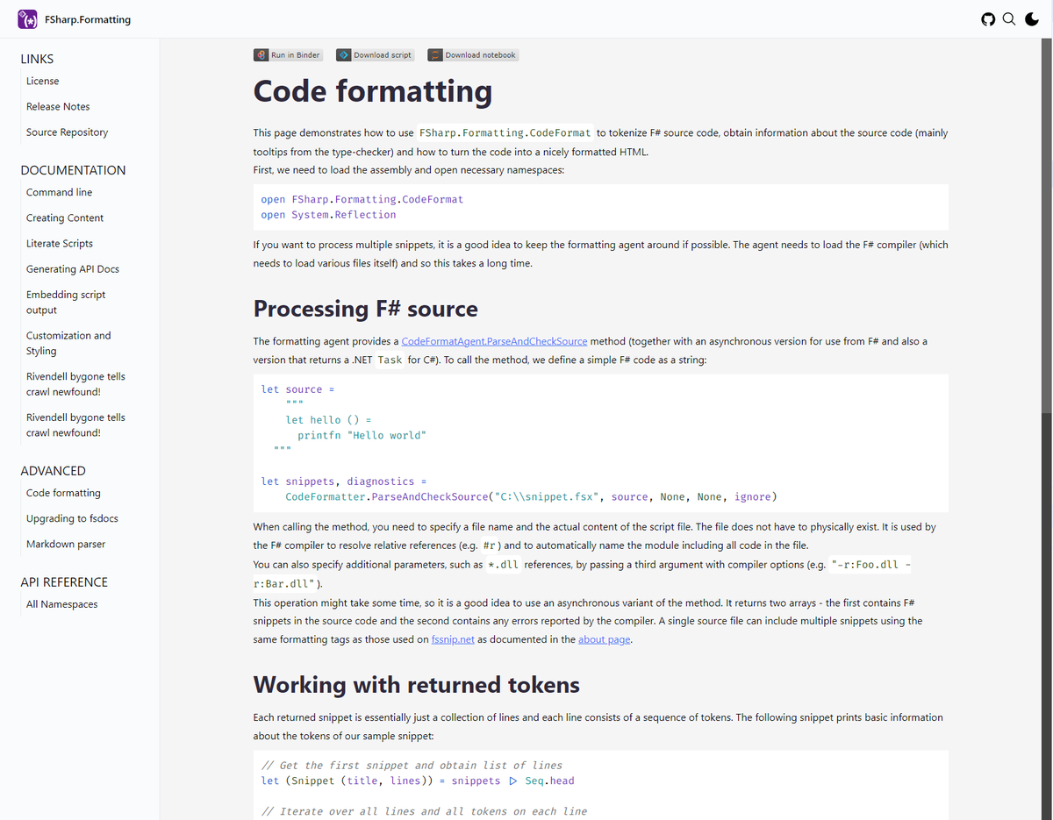1053x820 pixels.
Task: Open the All Namespaces reference page
Action: [61, 604]
